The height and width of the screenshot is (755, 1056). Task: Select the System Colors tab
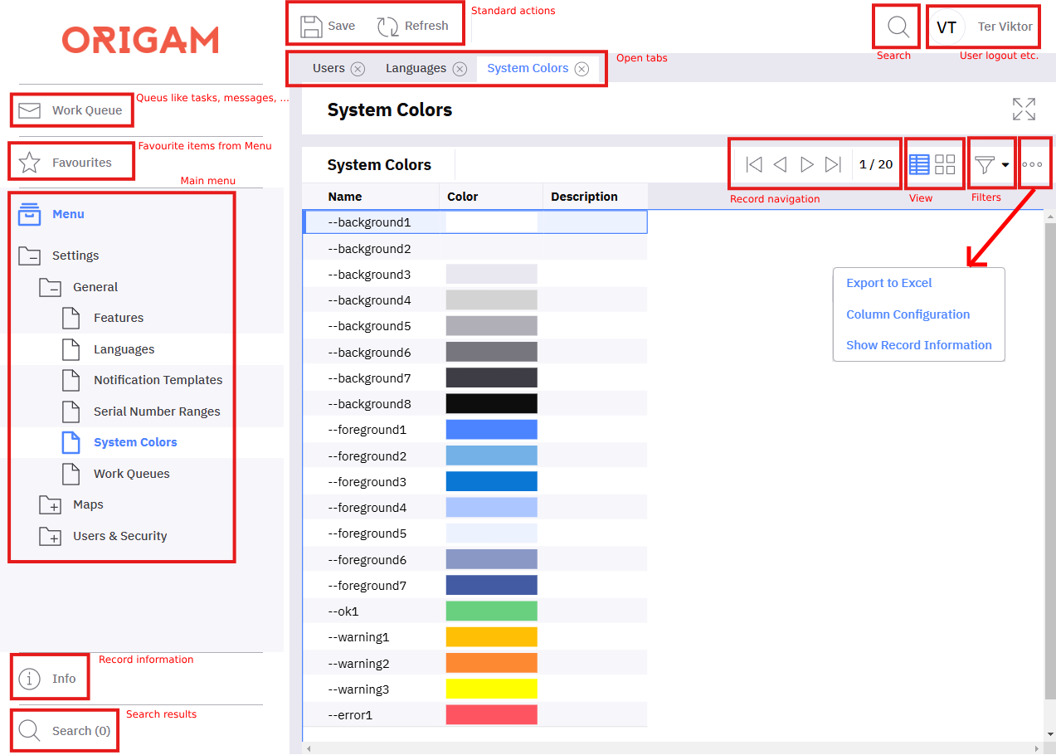pos(528,68)
